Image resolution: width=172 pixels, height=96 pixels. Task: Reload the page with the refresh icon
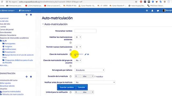(2, 2)
